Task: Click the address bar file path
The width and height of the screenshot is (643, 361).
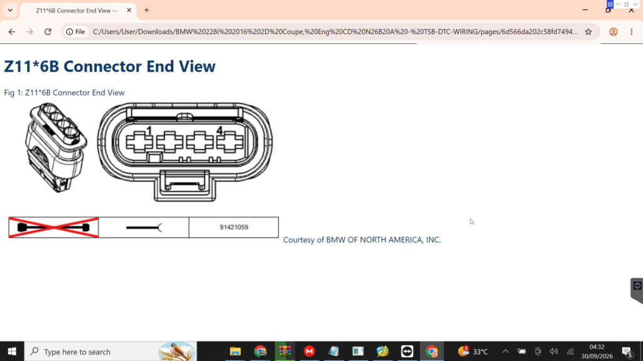Action: coord(335,31)
